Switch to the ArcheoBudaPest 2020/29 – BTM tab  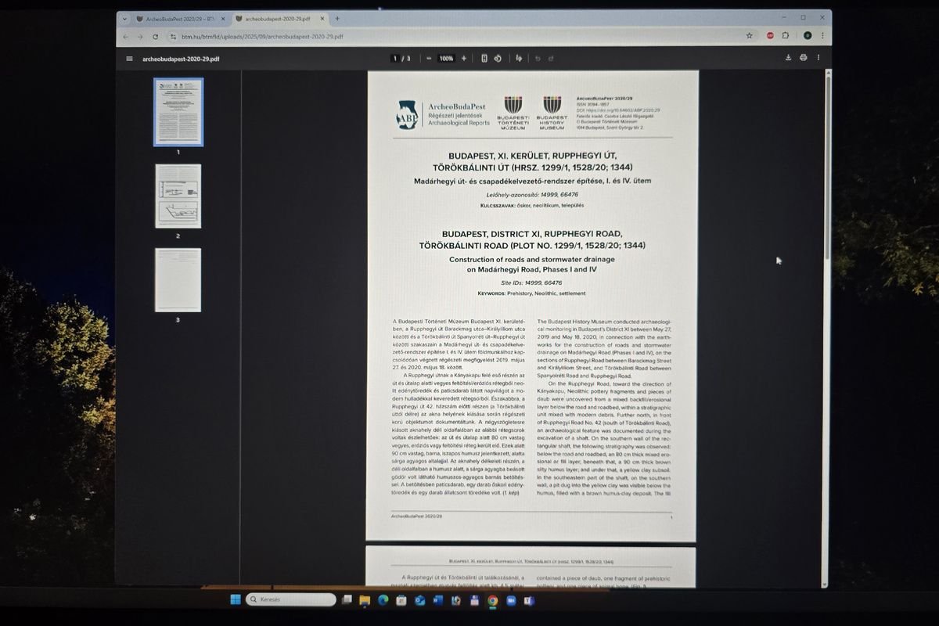(x=179, y=18)
